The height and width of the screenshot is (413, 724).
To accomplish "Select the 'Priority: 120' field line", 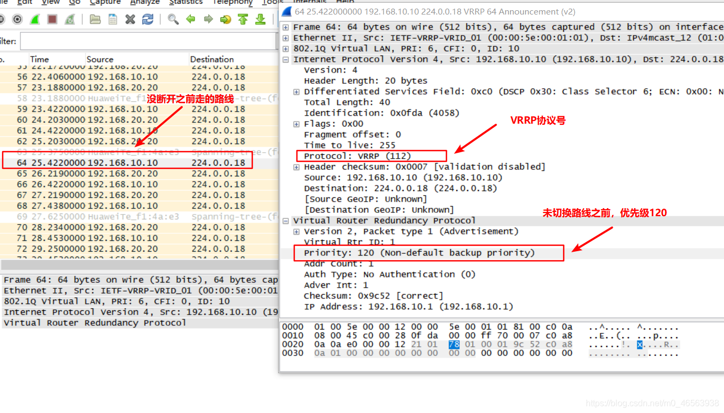I will click(420, 253).
